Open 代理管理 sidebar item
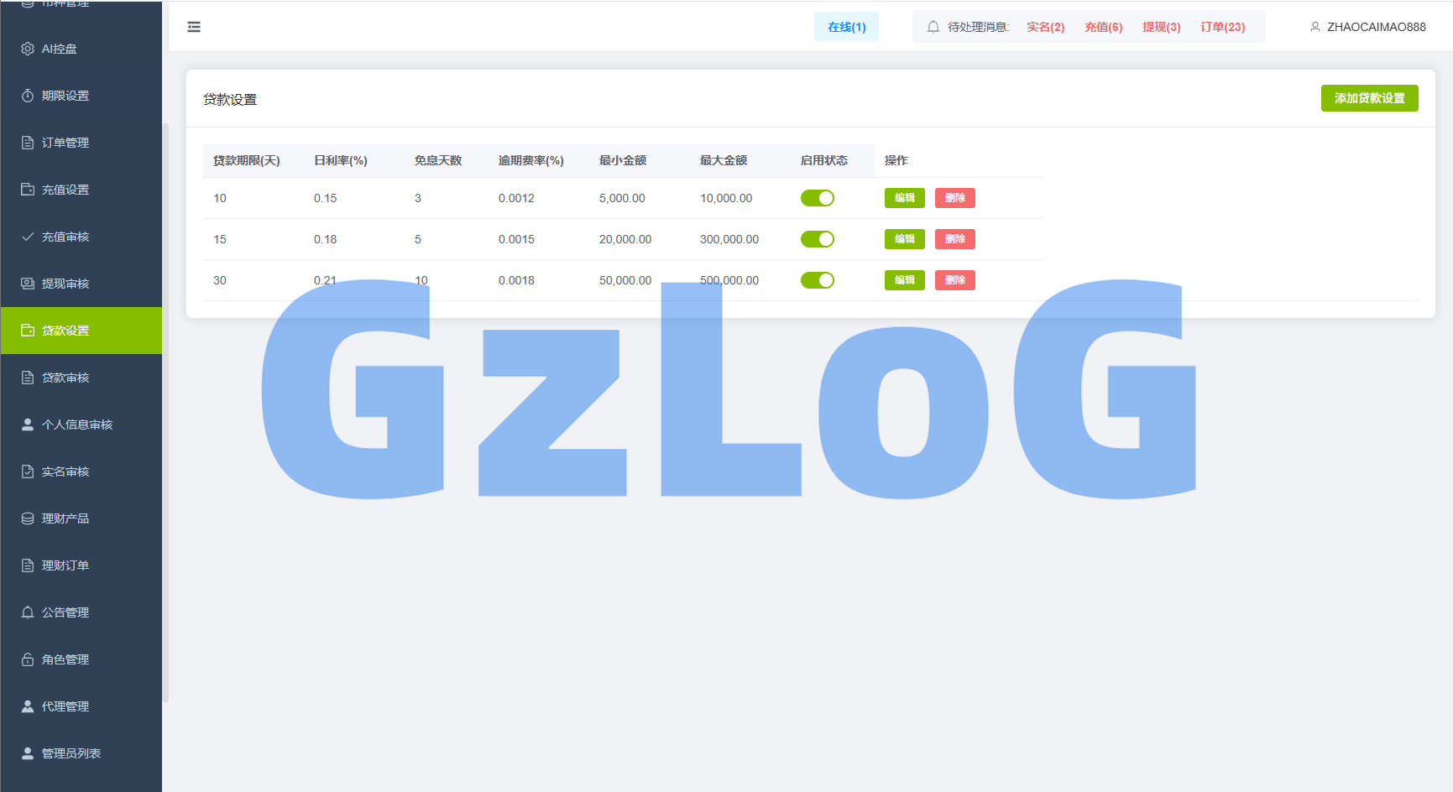 point(81,706)
